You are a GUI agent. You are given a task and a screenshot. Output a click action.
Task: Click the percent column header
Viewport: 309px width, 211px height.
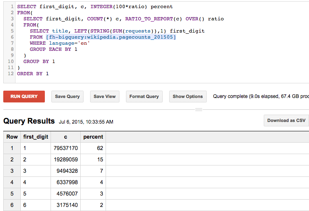point(93,137)
